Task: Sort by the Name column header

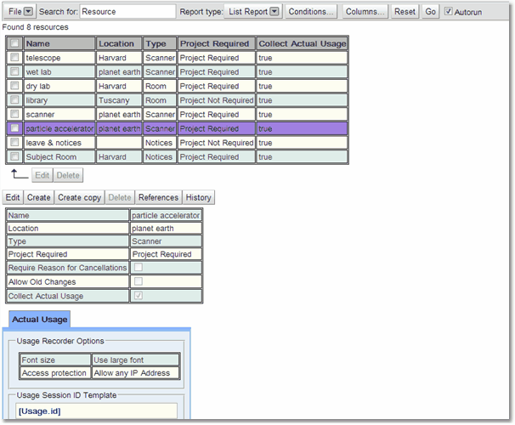Action: point(59,43)
